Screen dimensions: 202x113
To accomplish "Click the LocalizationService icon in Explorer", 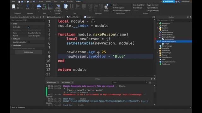I will pos(160,62).
